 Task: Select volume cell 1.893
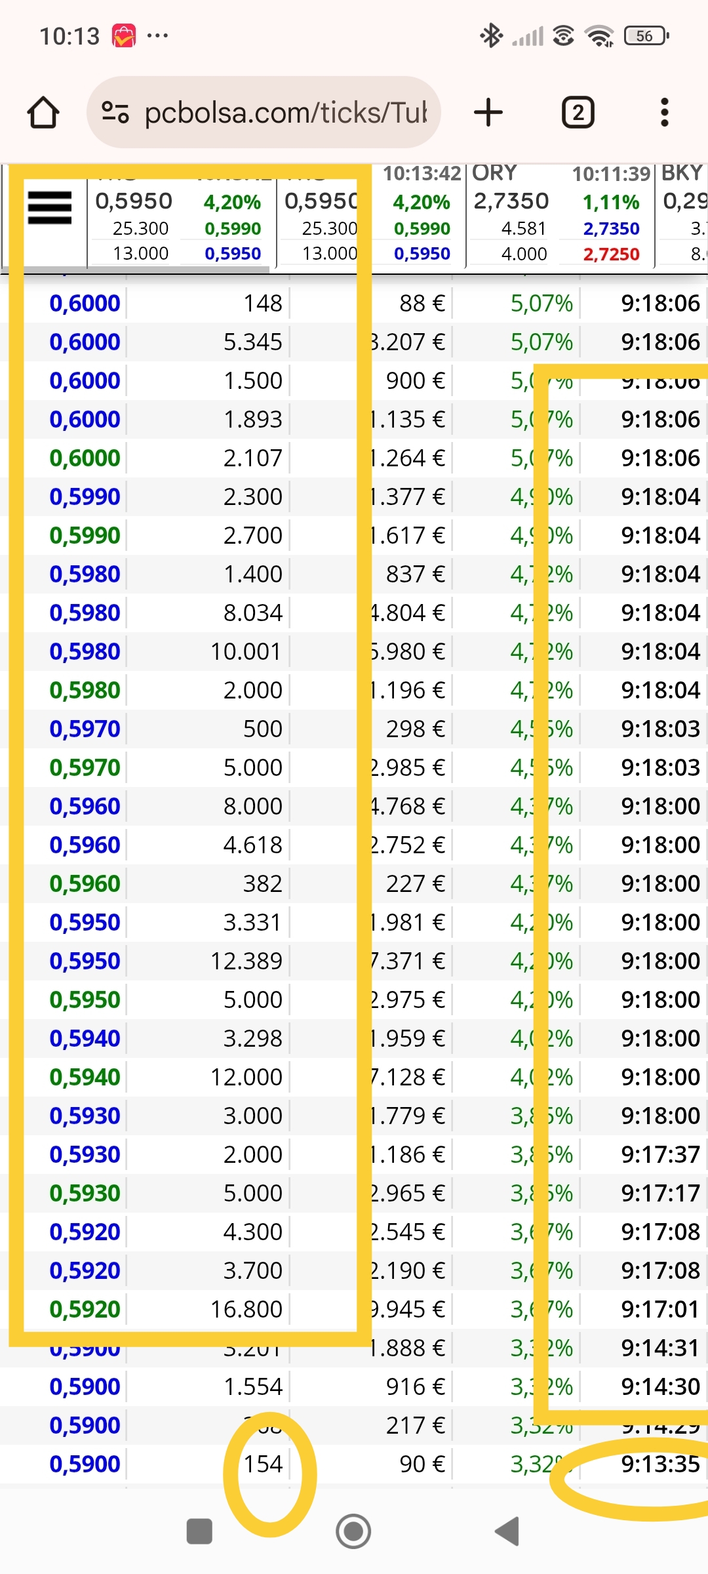coord(253,419)
